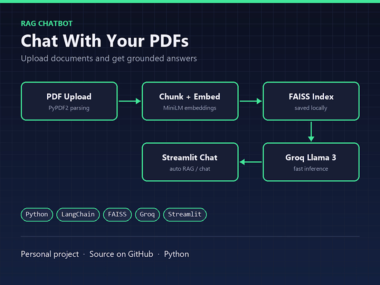Choose the Groq tag pill
Image resolution: width=380 pixels, height=285 pixels.
148,215
